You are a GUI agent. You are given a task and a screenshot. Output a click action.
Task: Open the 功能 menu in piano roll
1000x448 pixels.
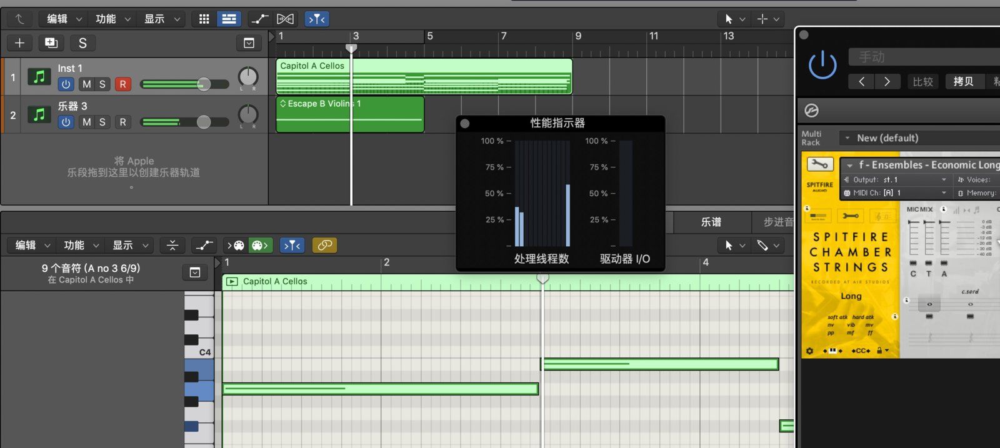click(81, 245)
